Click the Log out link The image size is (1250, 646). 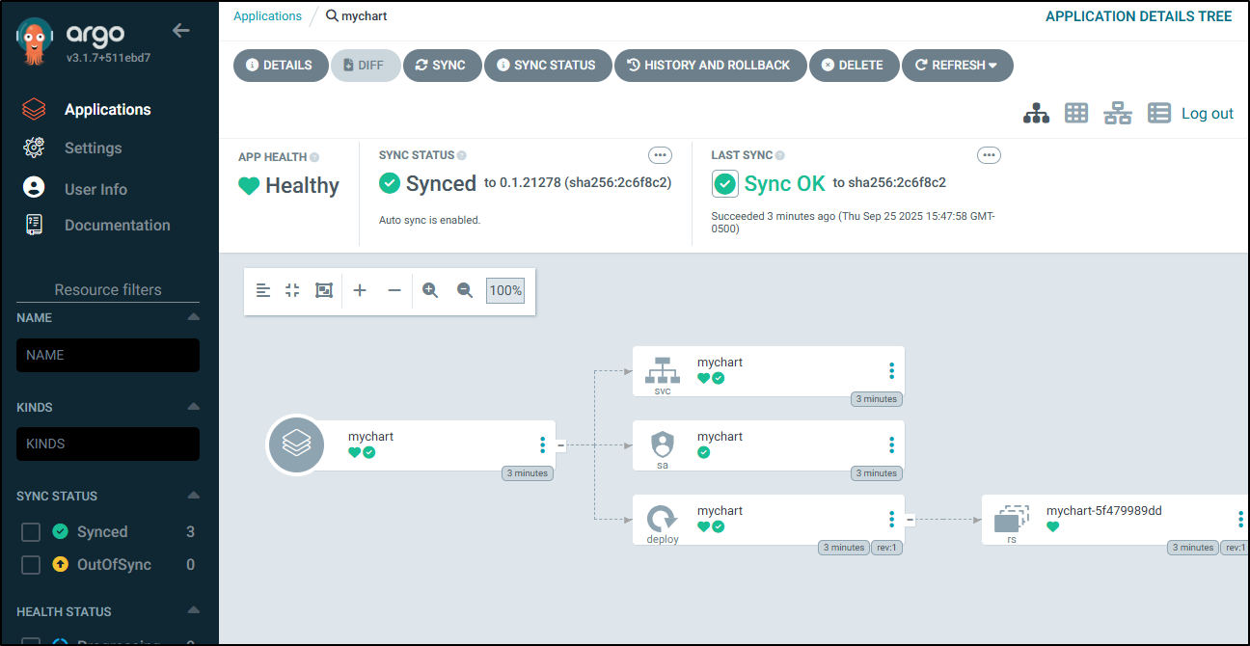[1208, 114]
